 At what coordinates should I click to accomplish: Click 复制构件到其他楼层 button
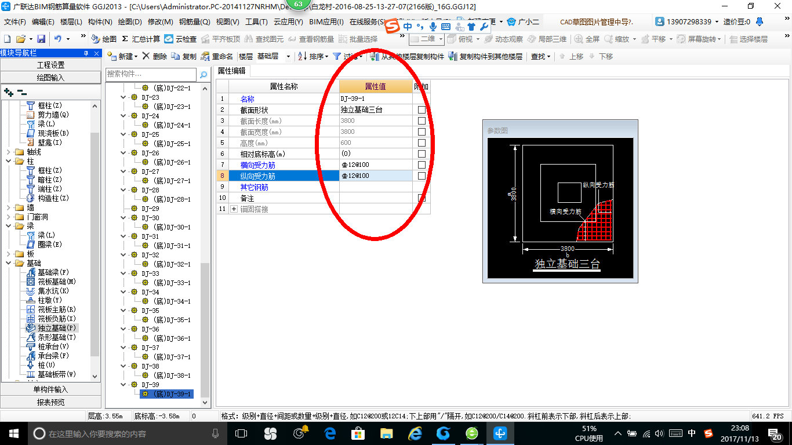[486, 56]
